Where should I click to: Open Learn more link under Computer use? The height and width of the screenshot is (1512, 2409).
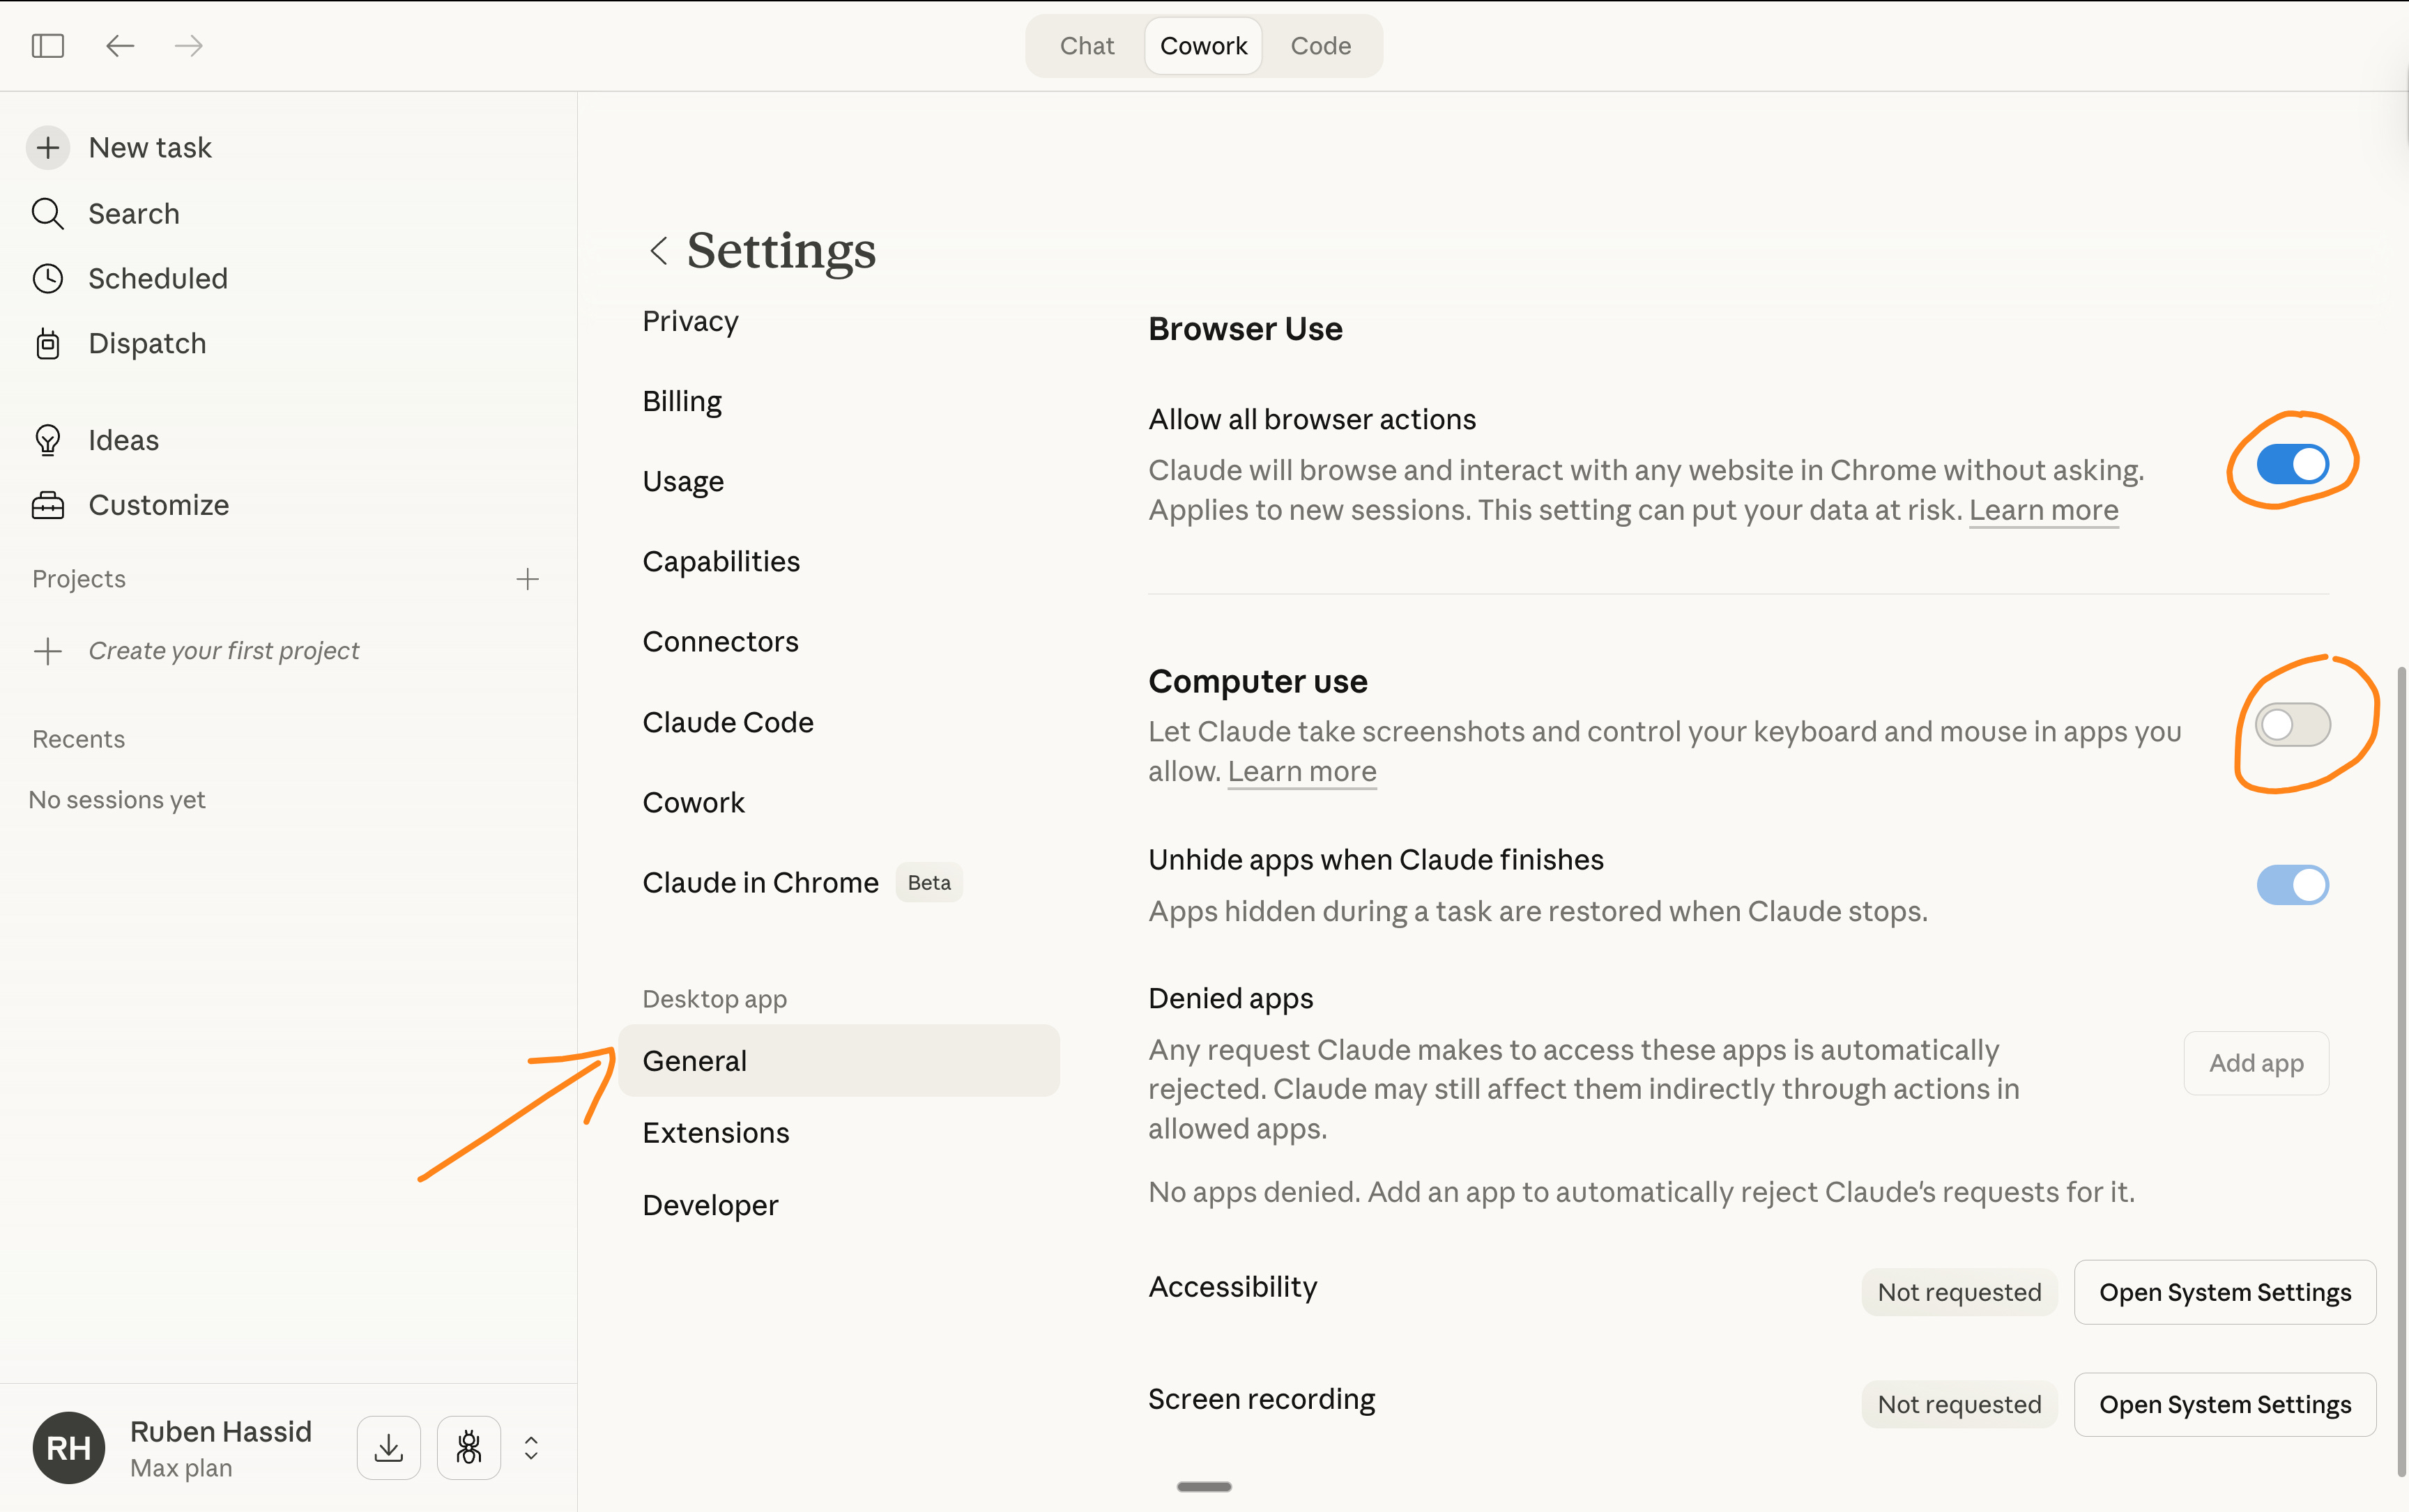pyautogui.click(x=1301, y=771)
